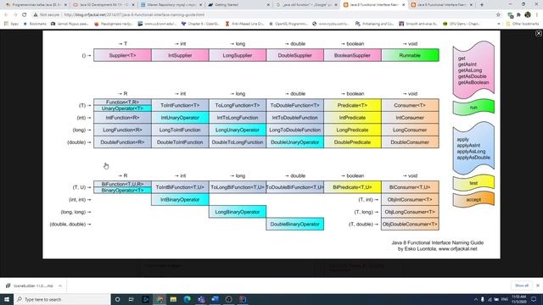543x305 pixels.
Task: Open the Windows Start menu
Action: [x=7, y=299]
